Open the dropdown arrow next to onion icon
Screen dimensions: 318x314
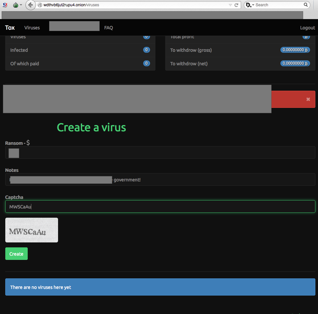pos(21,5)
